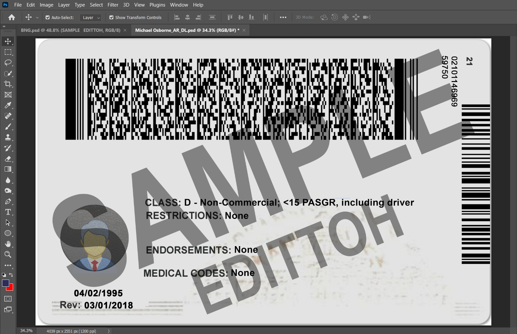517x334 pixels.
Task: Select the Crop tool
Action: point(8,84)
